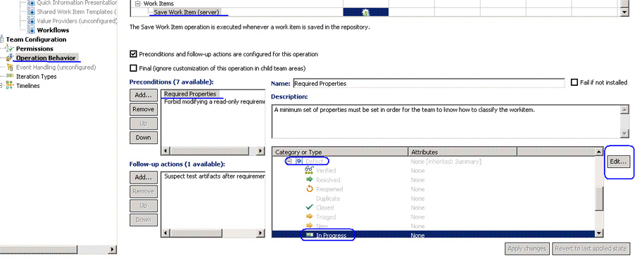Expand the Timelines tree node

pos(1,86)
